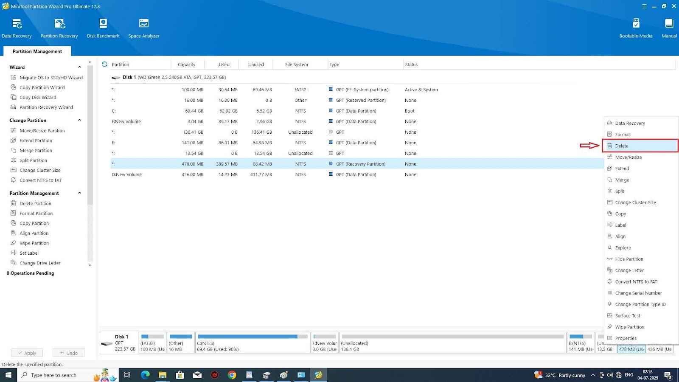Image resolution: width=679 pixels, height=382 pixels.
Task: Click the Undo button
Action: 69,353
